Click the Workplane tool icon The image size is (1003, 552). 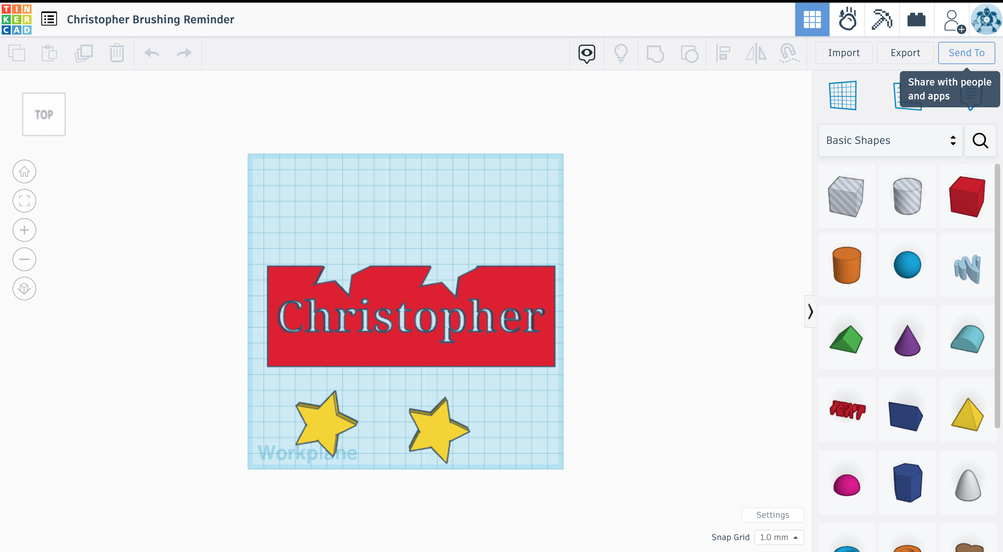point(843,94)
